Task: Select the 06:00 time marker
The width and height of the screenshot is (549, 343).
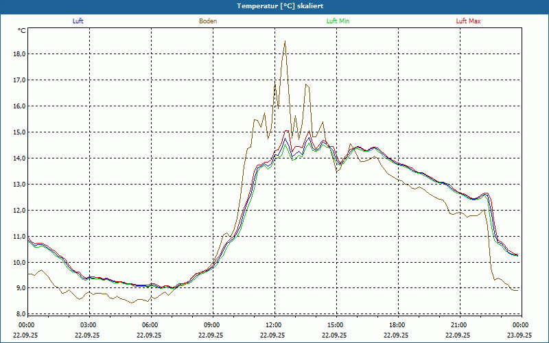Action: (150, 325)
